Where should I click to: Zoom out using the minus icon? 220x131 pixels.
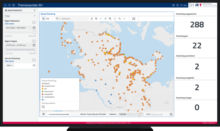(x=101, y=19)
